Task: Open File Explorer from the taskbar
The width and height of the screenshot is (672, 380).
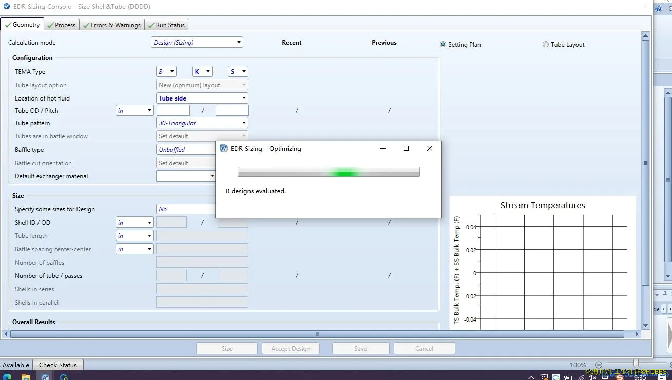Action: (26, 377)
